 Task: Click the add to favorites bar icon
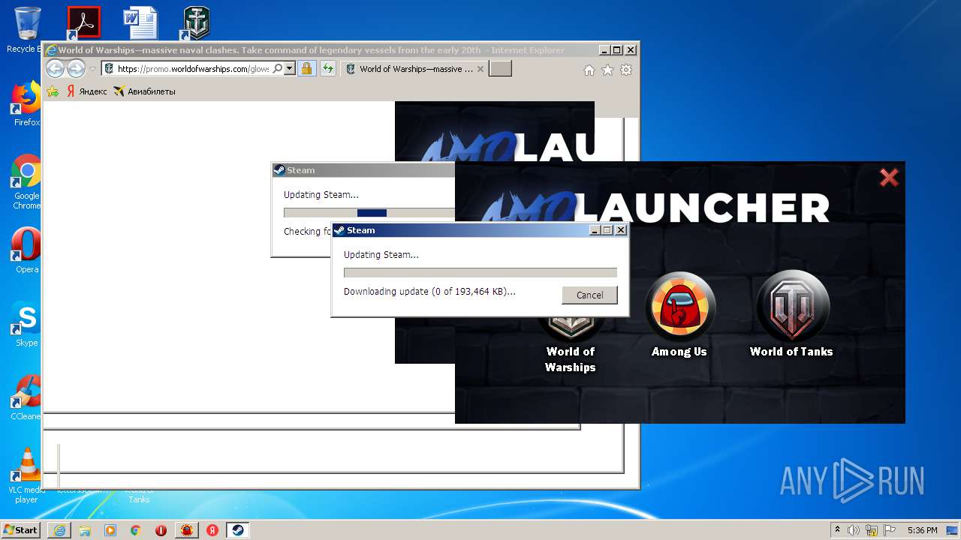point(53,91)
